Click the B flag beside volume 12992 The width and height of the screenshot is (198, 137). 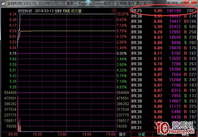[185, 32]
